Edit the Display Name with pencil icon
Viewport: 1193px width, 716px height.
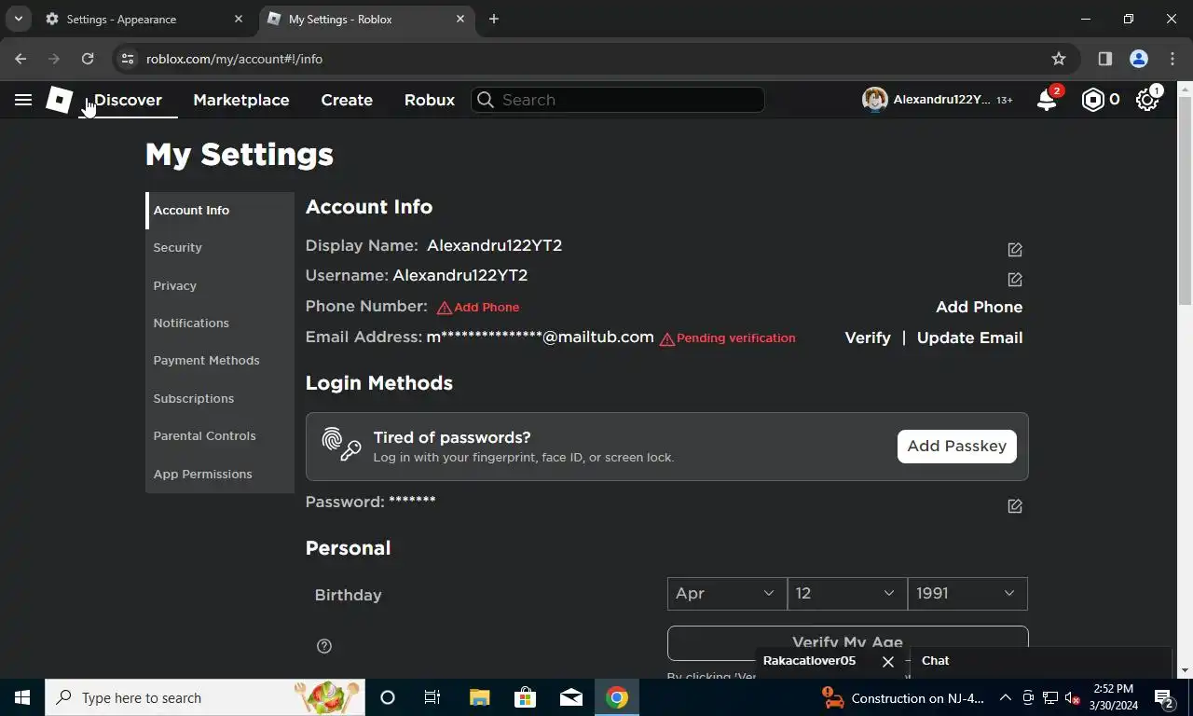coord(1015,249)
